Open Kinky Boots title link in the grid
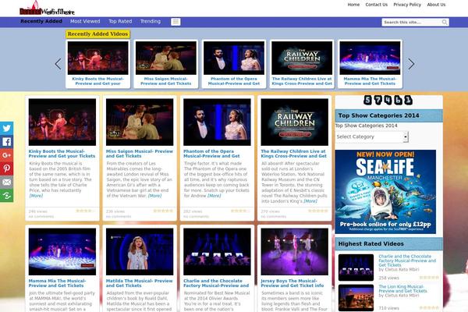The height and width of the screenshot is (312, 468). pos(62,154)
